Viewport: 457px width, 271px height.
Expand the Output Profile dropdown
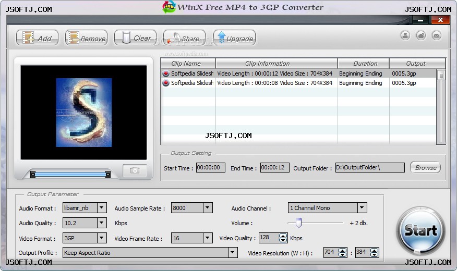click(232, 252)
